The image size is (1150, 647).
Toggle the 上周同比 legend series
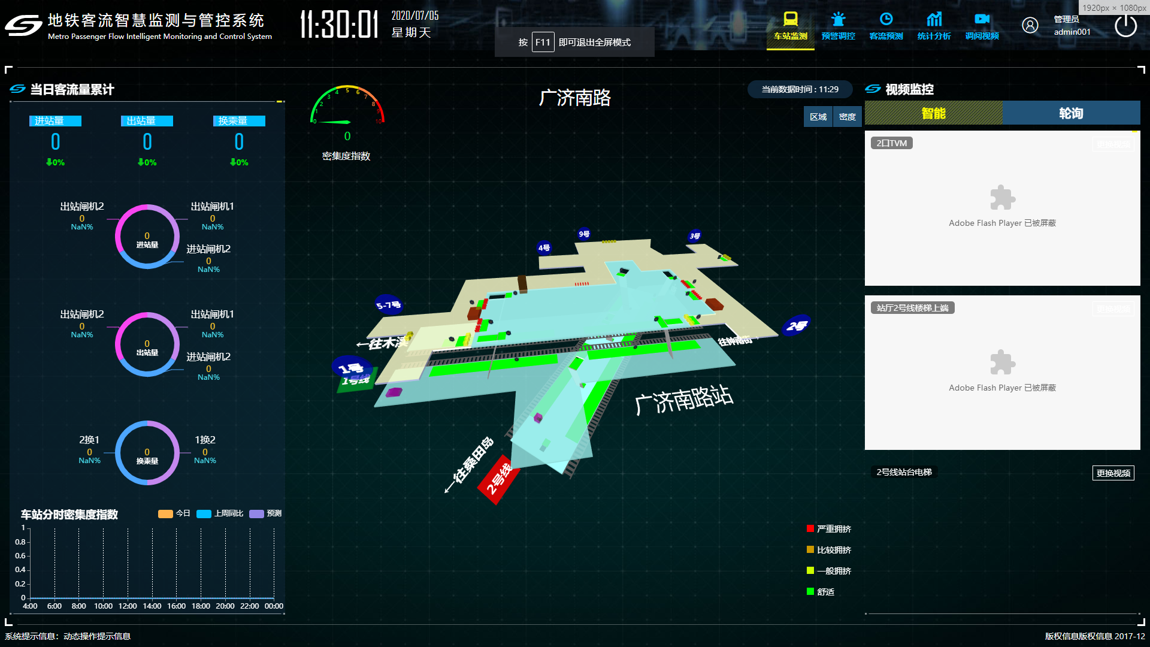click(x=204, y=513)
